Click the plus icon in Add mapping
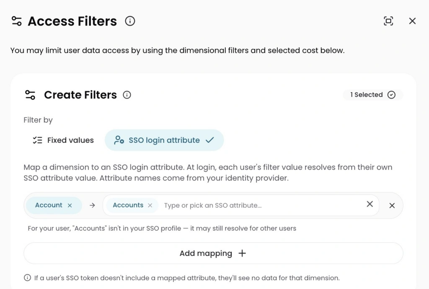429x289 pixels. pos(242,253)
